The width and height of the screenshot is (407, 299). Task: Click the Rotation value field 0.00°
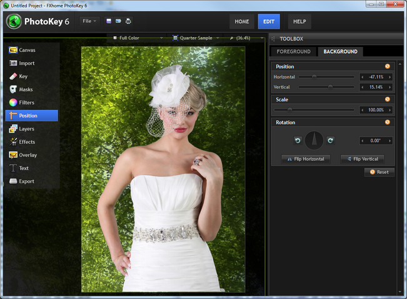[x=375, y=141]
